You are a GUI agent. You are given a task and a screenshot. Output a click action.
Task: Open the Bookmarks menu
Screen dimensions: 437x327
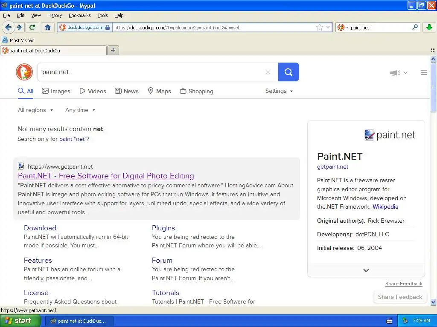click(x=79, y=15)
